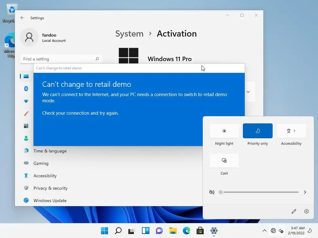Close the Settings window
318x238 pixels.
(256, 15)
